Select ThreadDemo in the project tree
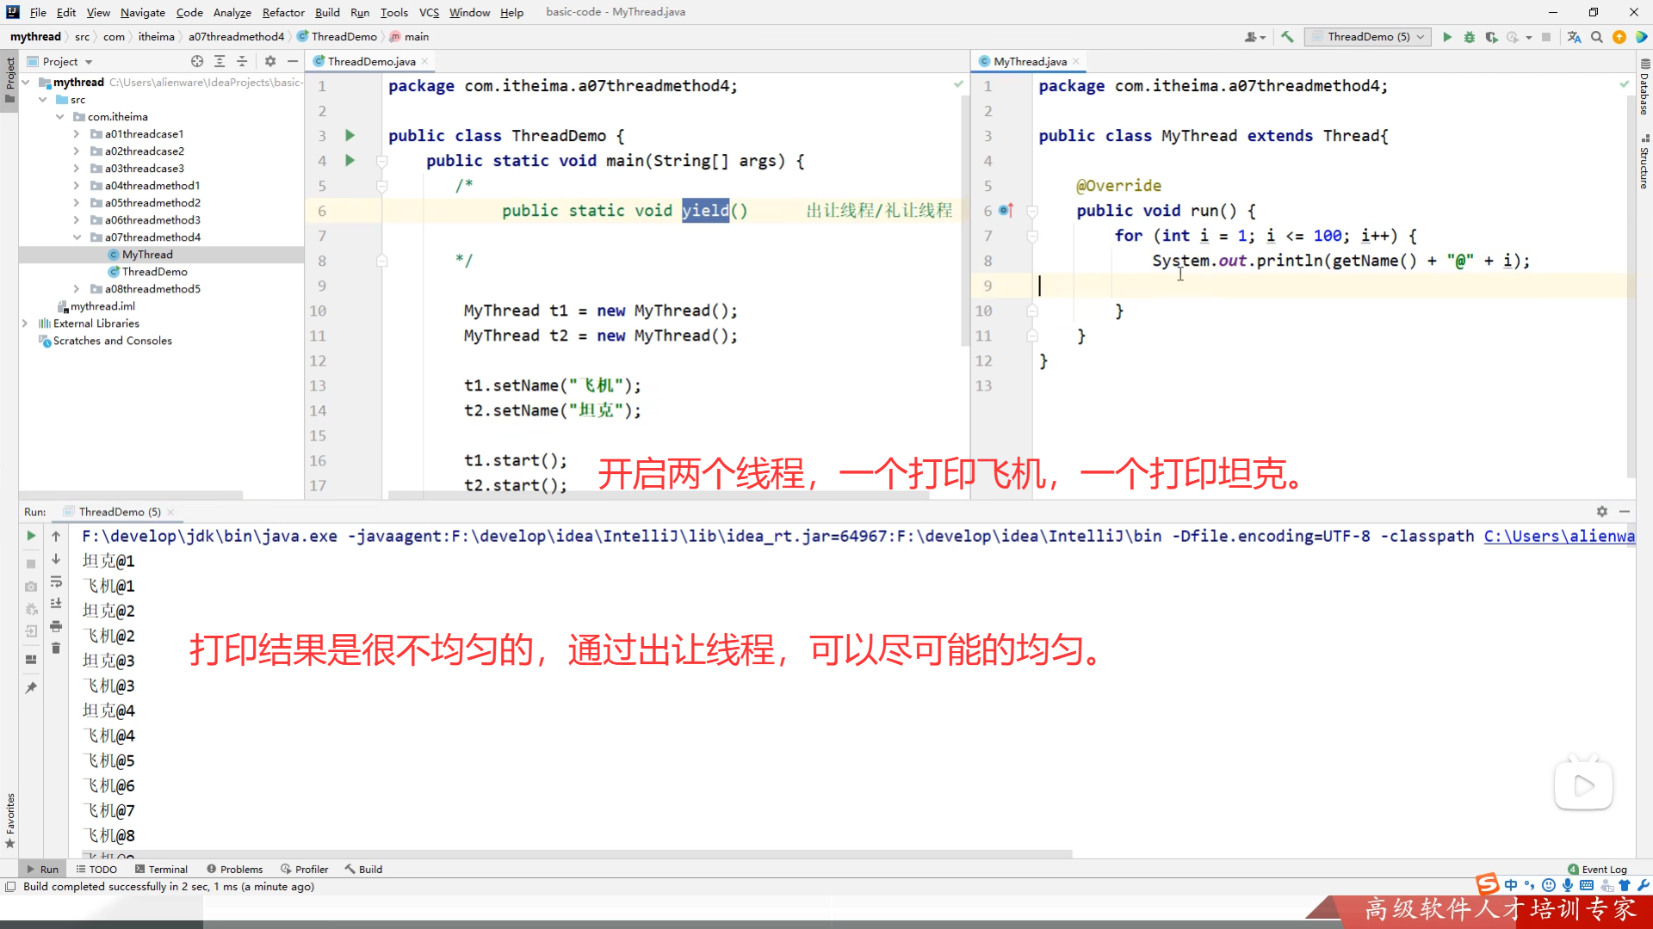Screen dimensions: 1653x929 click(x=154, y=272)
